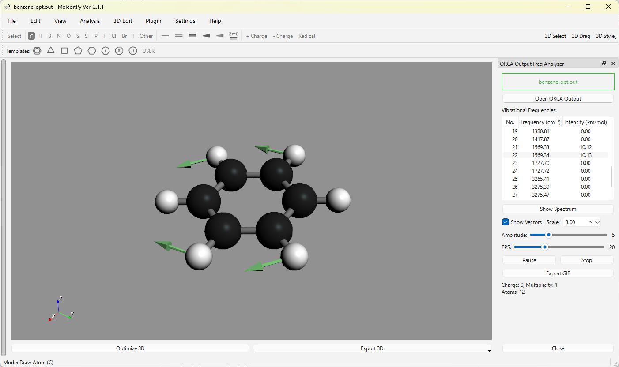This screenshot has width=619, height=367.
Task: Expand the Export 3D options arrow
Action: click(489, 350)
